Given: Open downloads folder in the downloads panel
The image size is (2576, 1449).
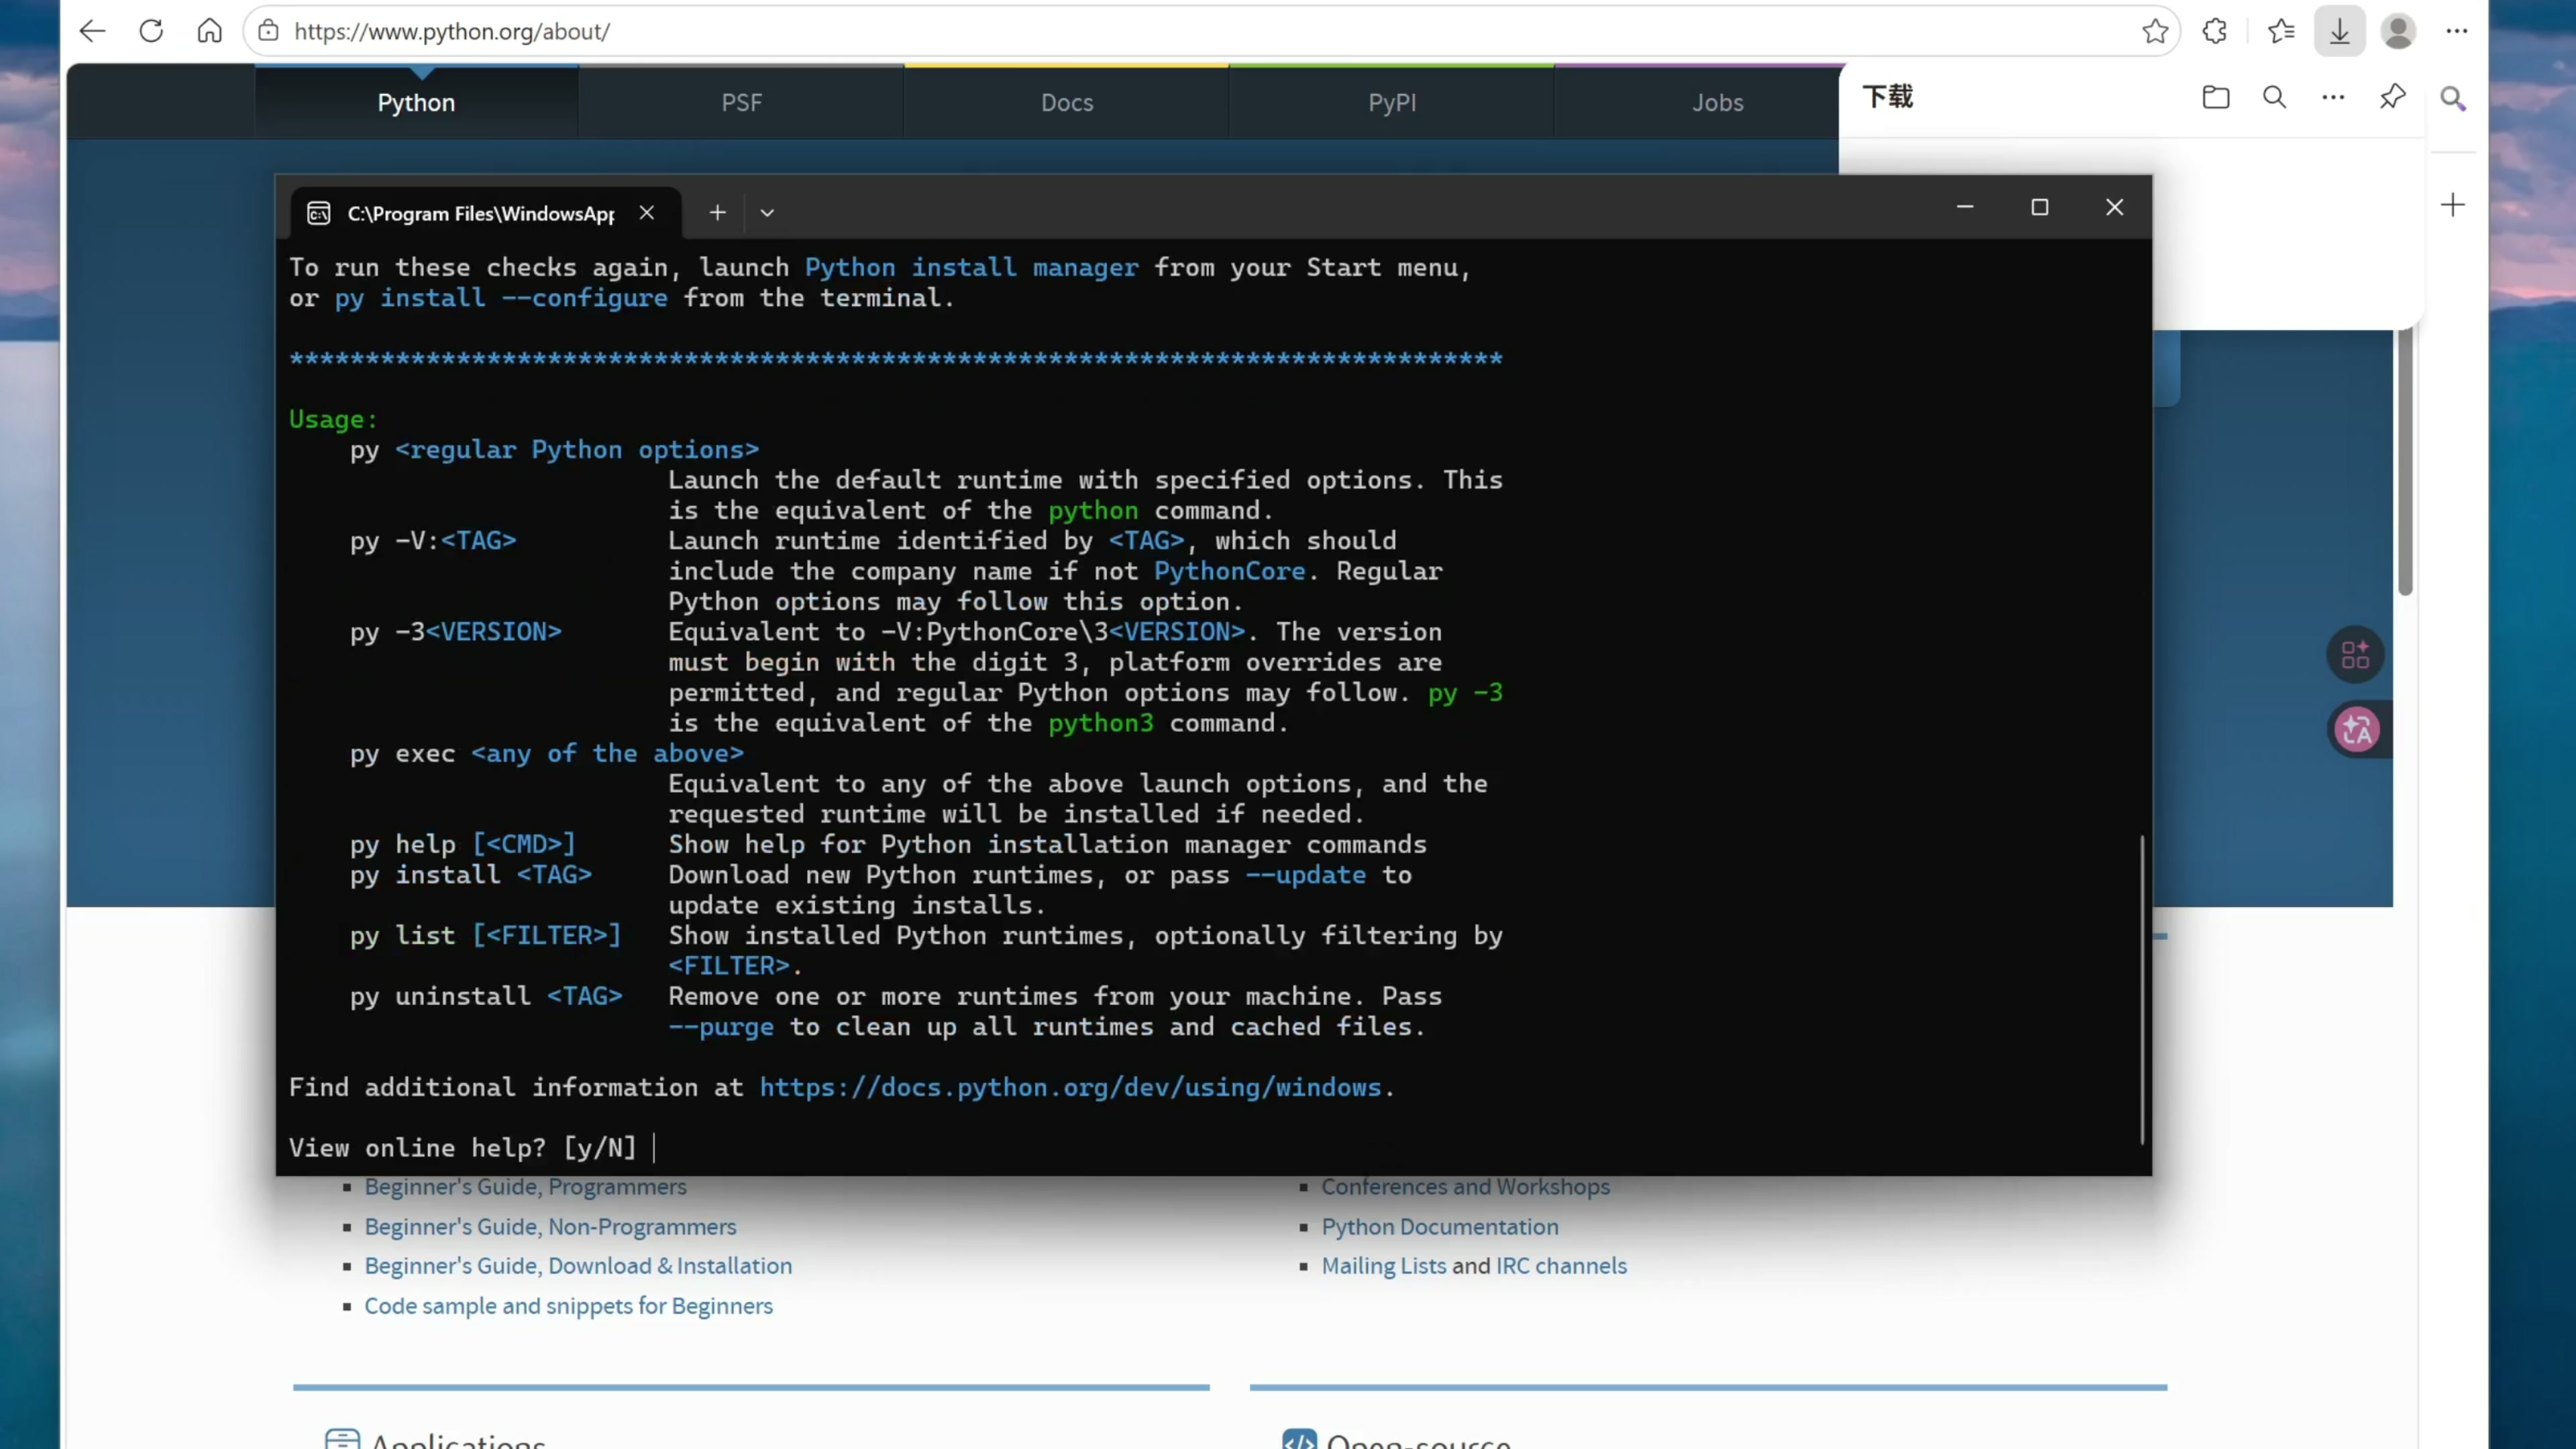Looking at the screenshot, I should (2216, 97).
